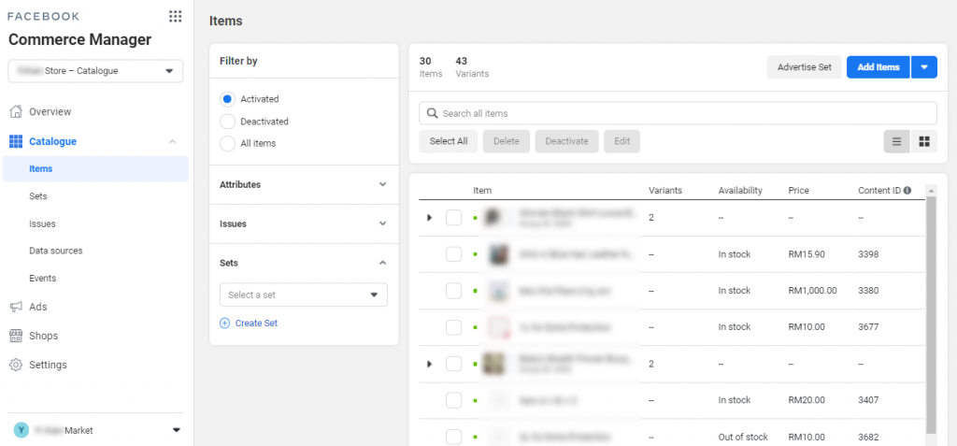957x446 pixels.
Task: Focus the Search all items field
Action: (x=678, y=113)
